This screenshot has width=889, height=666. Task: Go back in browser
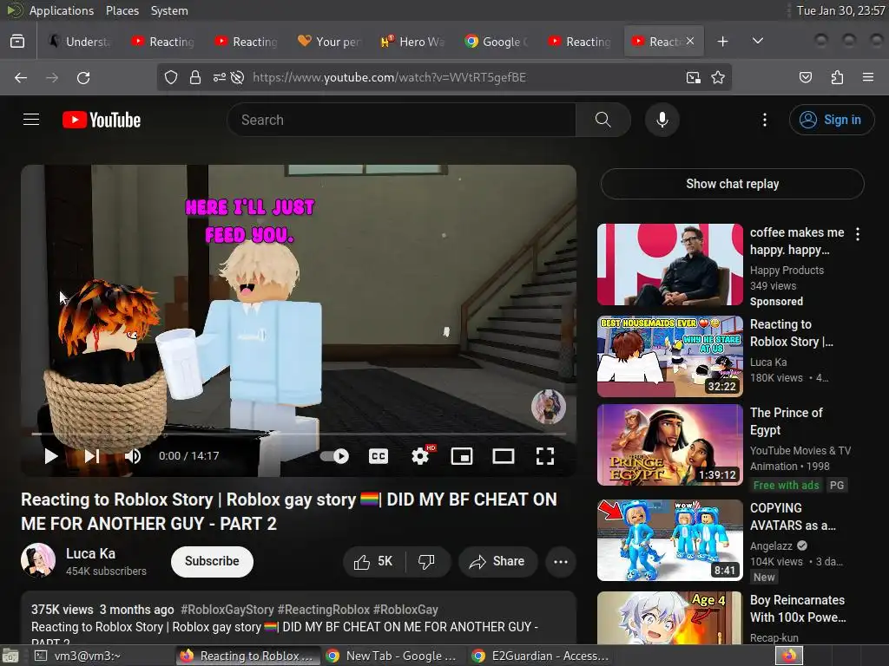21,77
